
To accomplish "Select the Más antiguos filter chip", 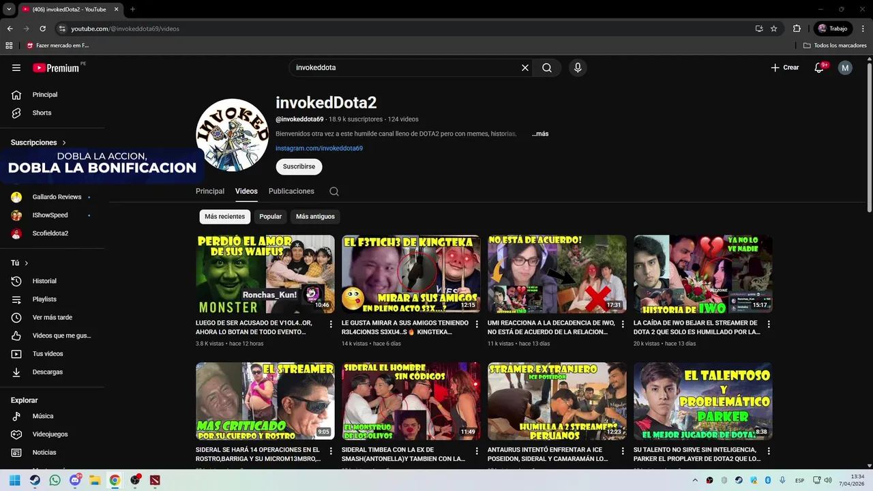I will [315, 216].
